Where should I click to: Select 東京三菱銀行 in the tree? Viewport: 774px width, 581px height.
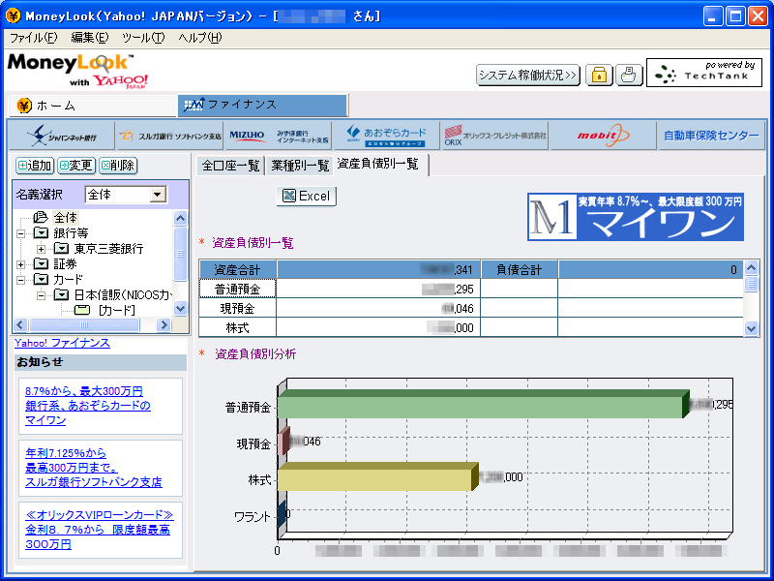(108, 249)
